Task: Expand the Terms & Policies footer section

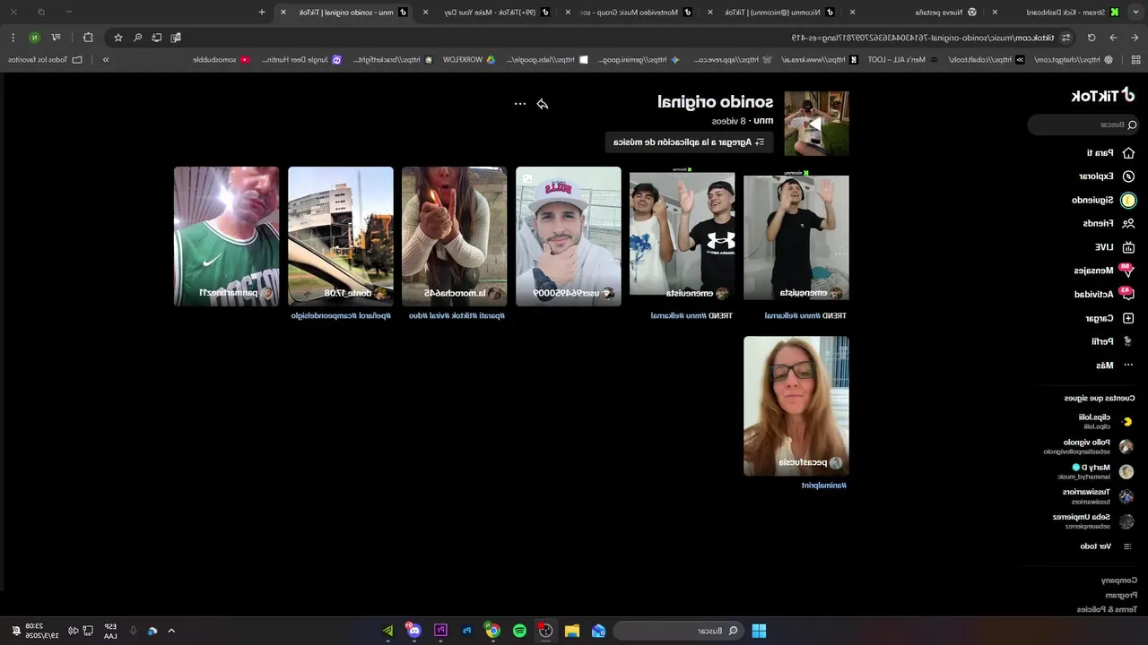Action: coord(1107,609)
